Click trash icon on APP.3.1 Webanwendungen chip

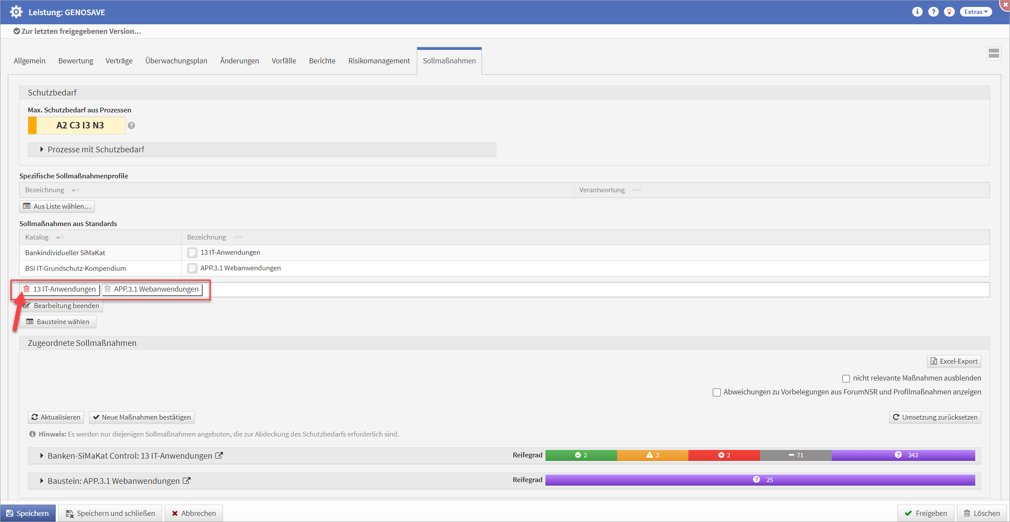coord(108,289)
